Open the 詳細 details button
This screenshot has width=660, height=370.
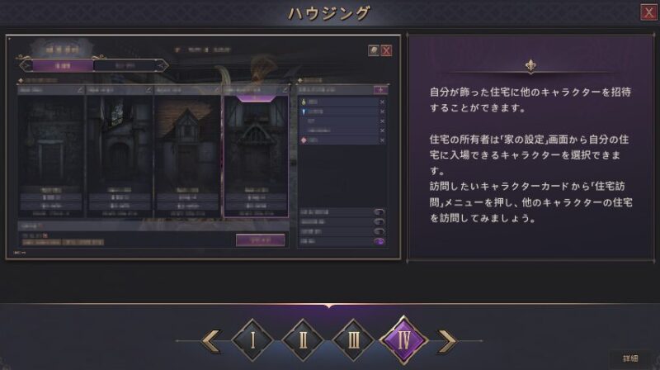(x=630, y=358)
